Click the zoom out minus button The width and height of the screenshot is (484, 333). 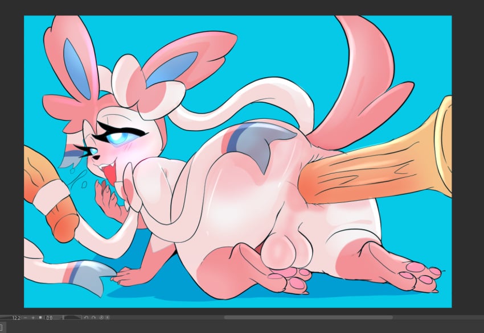point(25,318)
